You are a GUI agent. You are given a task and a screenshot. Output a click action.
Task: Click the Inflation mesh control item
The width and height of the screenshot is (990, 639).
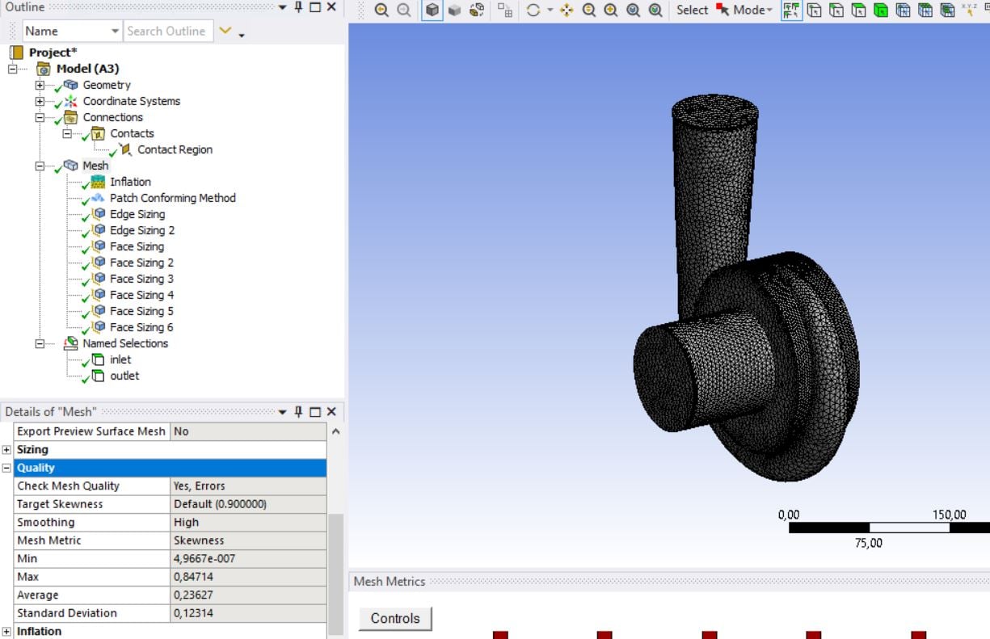[130, 182]
